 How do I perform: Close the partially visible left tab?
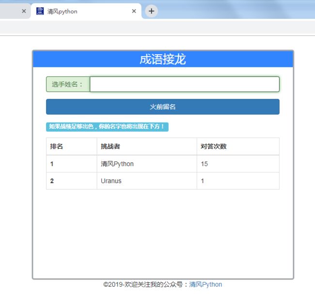click(24, 11)
